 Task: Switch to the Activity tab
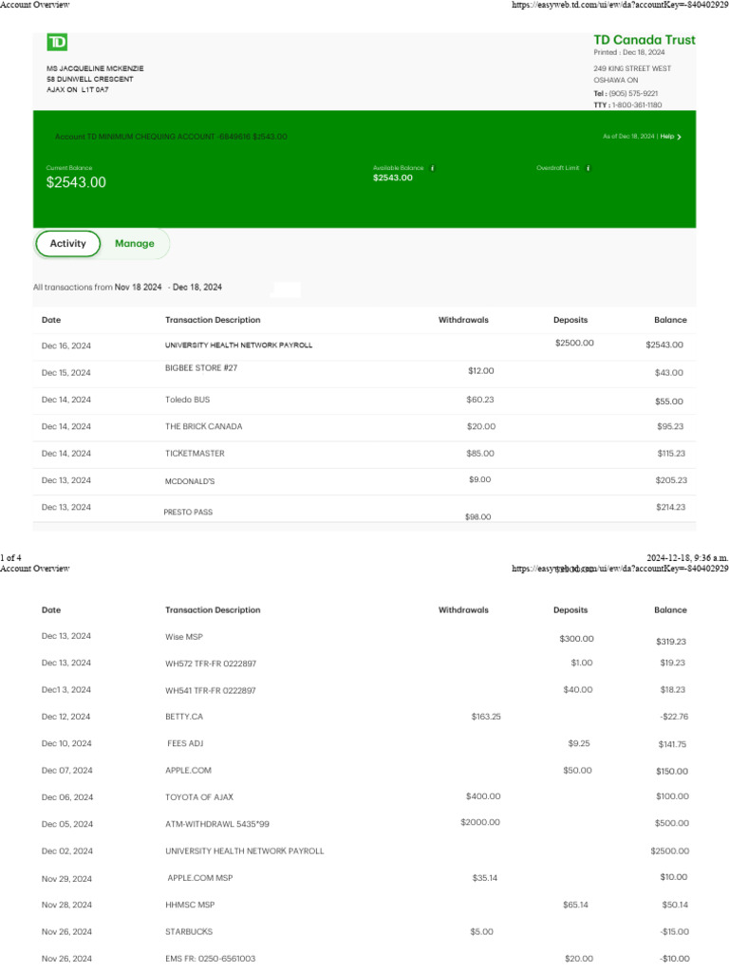pyautogui.click(x=67, y=244)
